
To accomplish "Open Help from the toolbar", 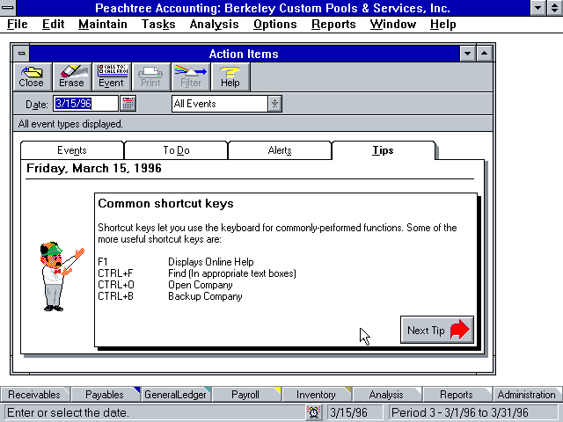I will click(230, 76).
